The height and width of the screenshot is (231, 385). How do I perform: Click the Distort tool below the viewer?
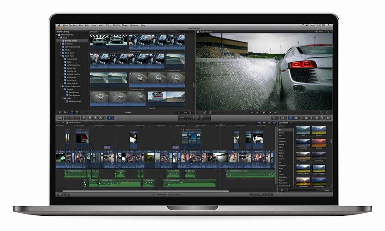click(210, 112)
